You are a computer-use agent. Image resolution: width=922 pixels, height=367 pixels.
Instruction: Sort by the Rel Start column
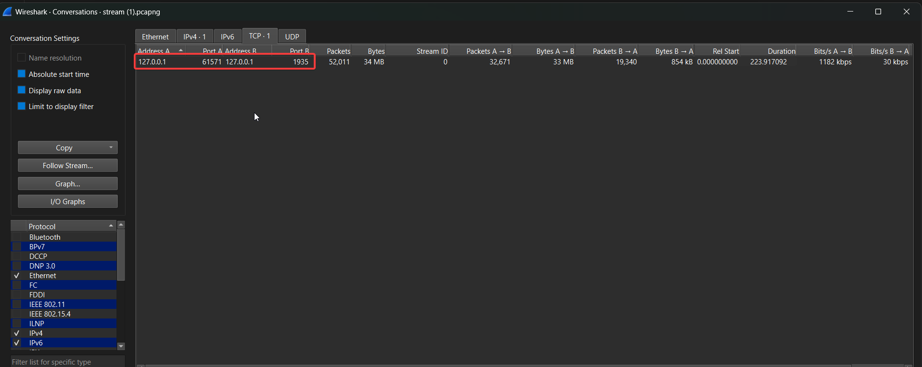[x=717, y=50]
